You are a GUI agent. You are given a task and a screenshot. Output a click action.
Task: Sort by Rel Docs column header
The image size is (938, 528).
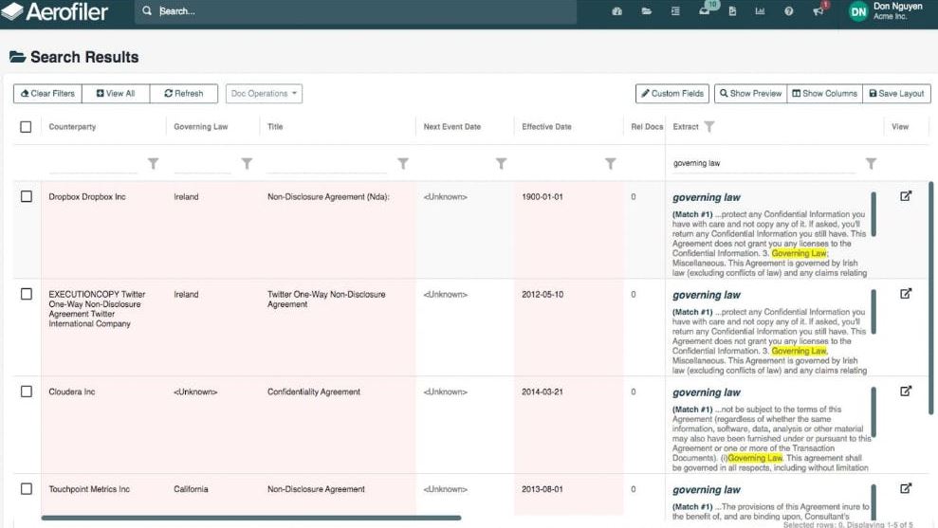(647, 127)
